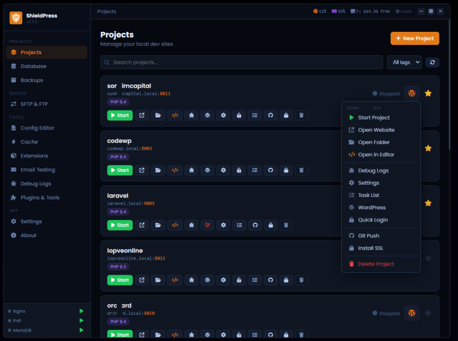Open Config Editor tool
Image resolution: width=458 pixels, height=341 pixels.
tap(47, 128)
